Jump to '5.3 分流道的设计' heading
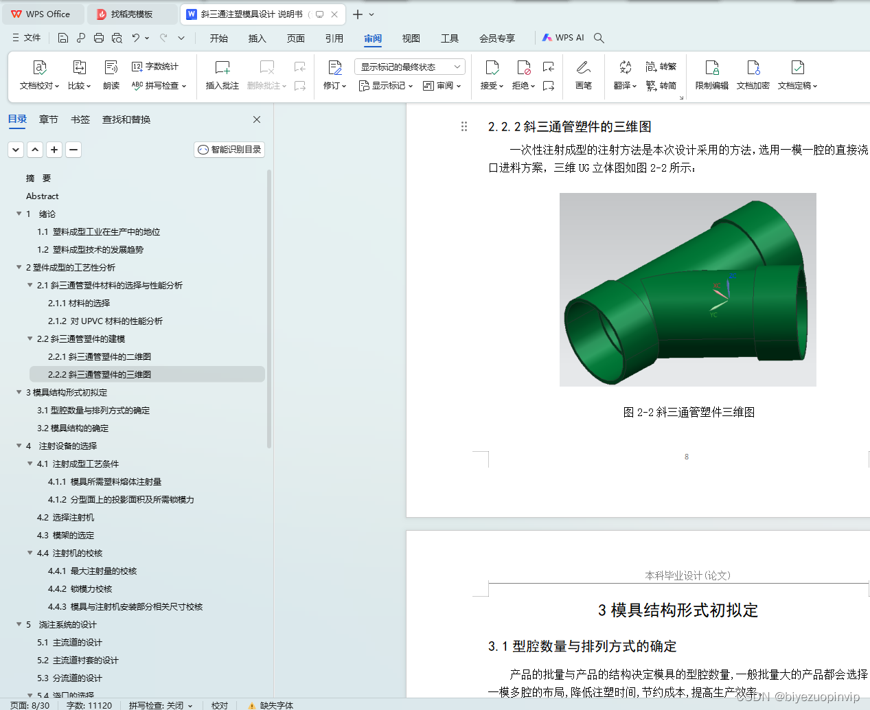The image size is (870, 710). point(69,678)
